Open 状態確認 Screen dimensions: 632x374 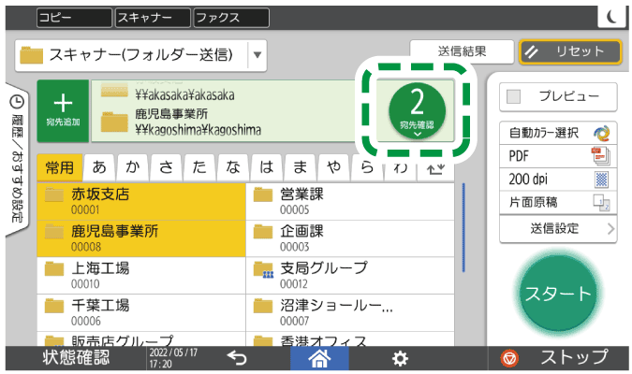tap(76, 358)
